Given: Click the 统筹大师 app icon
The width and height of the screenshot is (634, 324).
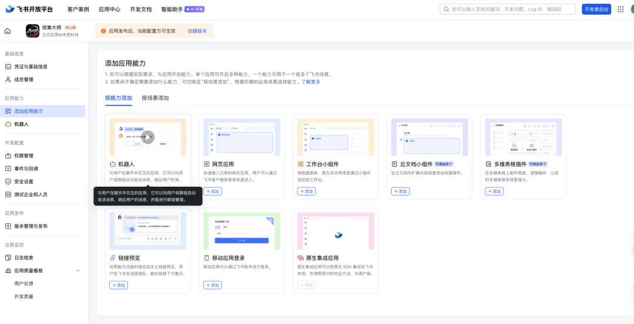Looking at the screenshot, I should click(x=33, y=31).
